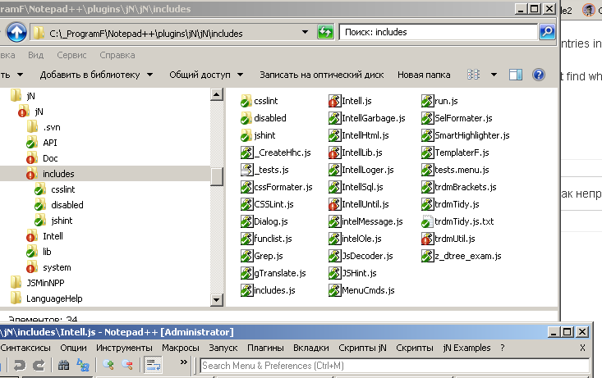Open the Скрипты jN menu
This screenshot has width=602, height=378.
coord(362,348)
